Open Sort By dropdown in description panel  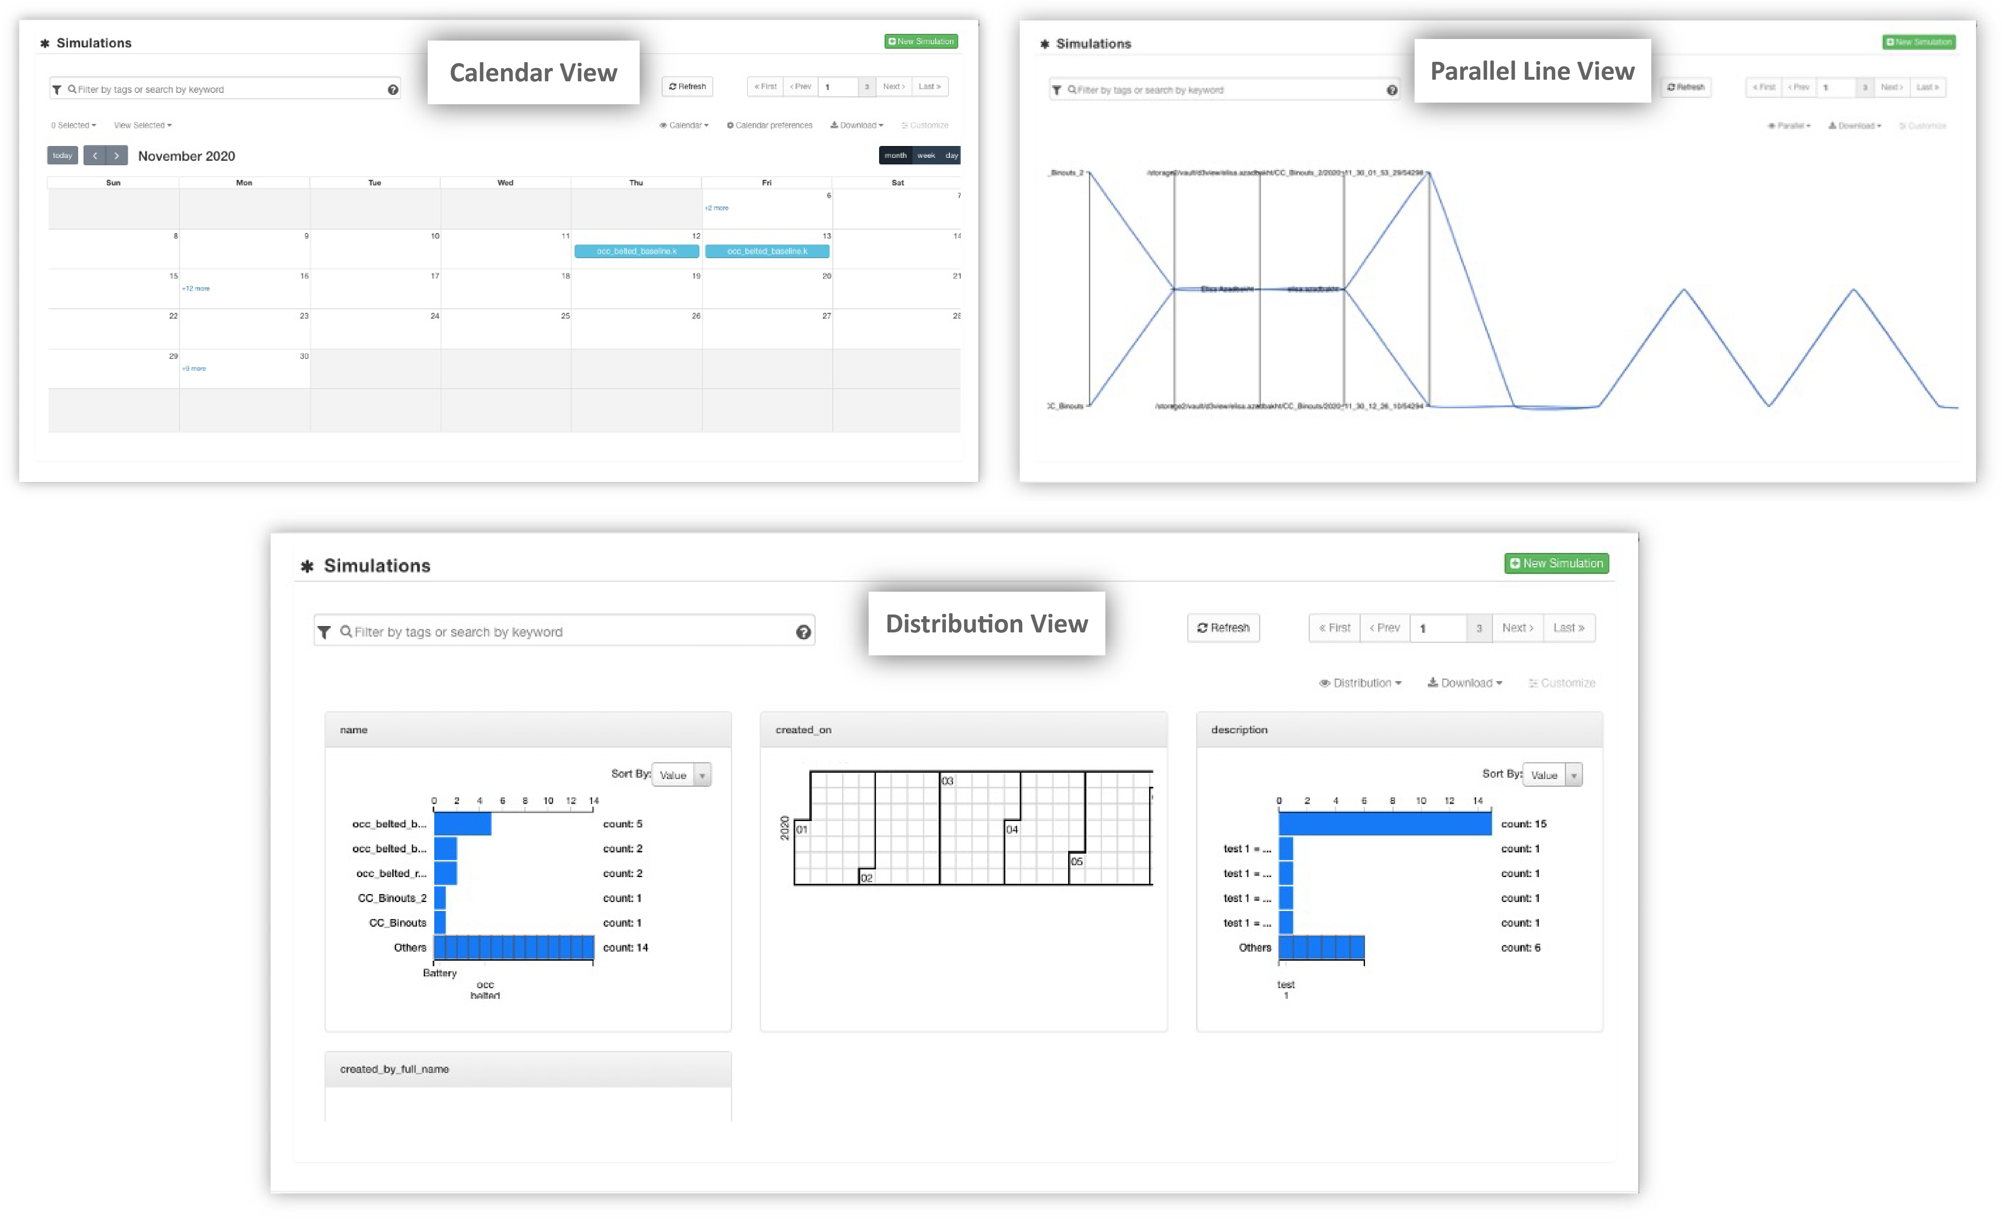pos(1553,775)
